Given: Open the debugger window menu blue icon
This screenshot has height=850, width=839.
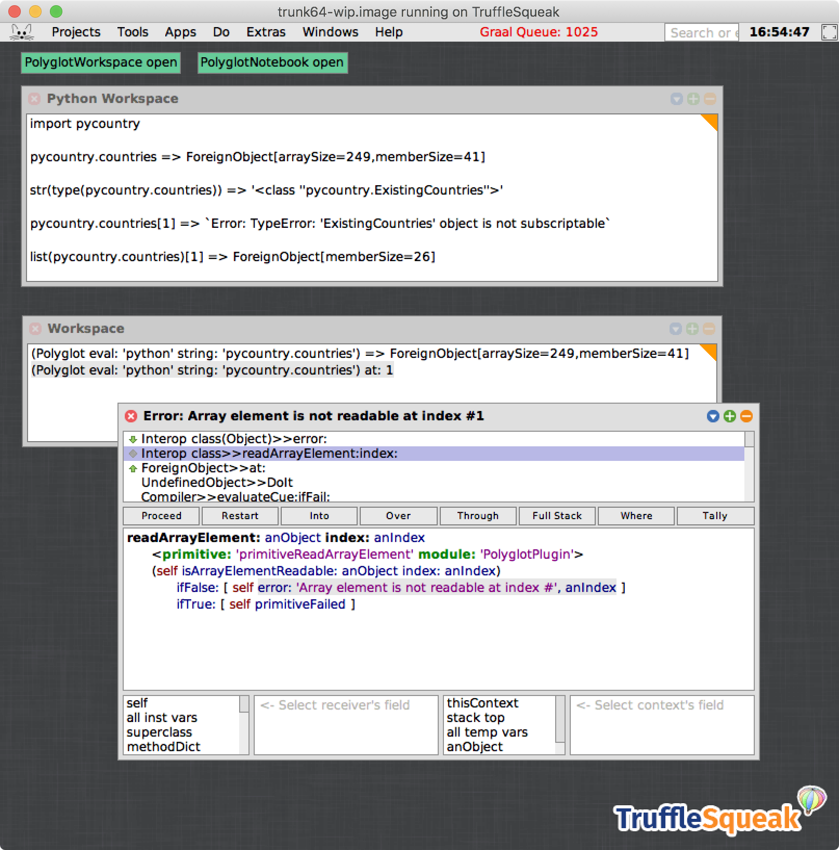Looking at the screenshot, I should click(x=713, y=416).
